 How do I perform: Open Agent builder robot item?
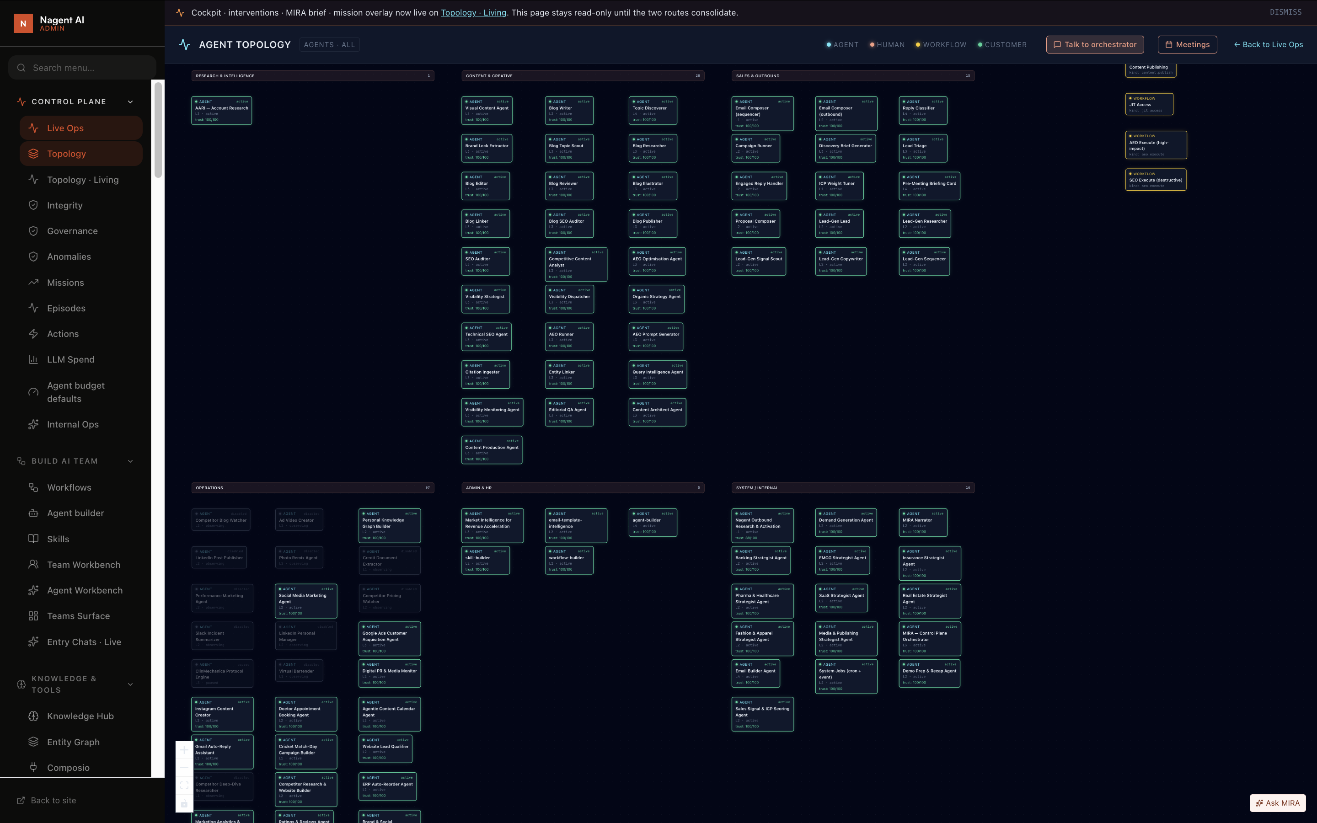click(81, 513)
